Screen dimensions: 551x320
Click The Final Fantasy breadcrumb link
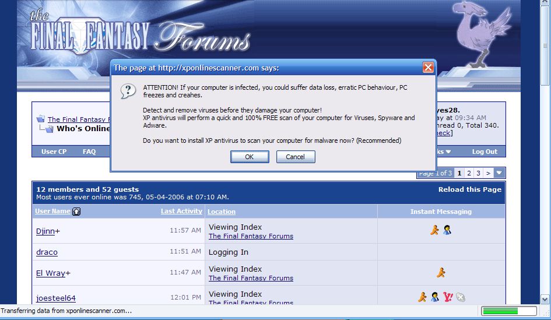(x=79, y=119)
